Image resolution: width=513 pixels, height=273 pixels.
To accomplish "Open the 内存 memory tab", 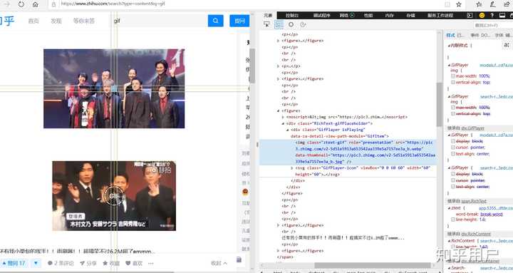I will [x=389, y=15].
